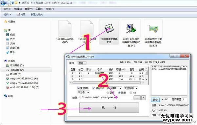
Task: Click the soft breadcrumb segment
Action: [x=54, y=3]
